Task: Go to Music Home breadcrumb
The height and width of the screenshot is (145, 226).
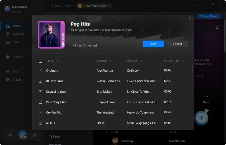Action: [61, 6]
